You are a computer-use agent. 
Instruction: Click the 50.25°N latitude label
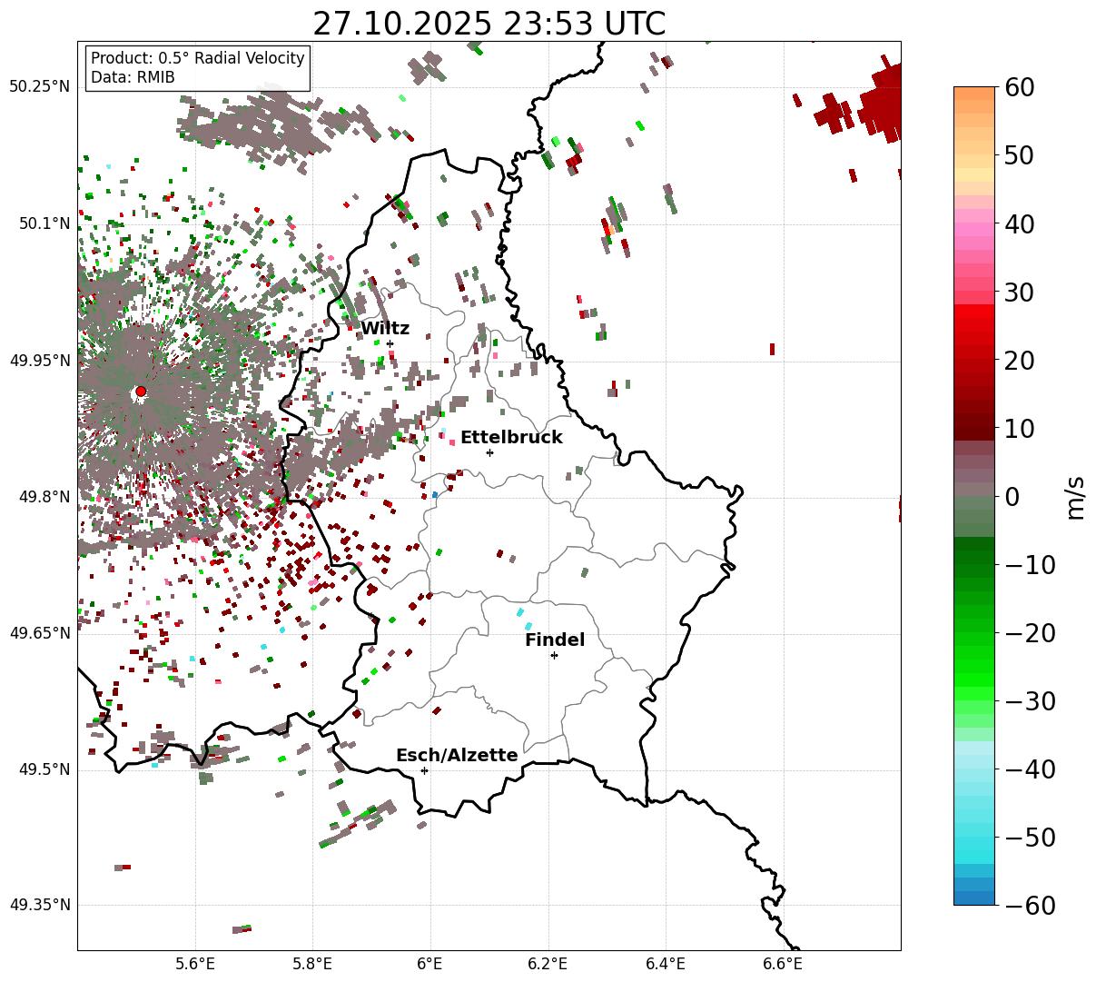coord(39,86)
